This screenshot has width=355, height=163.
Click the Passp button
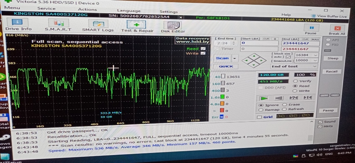(x=328, y=110)
